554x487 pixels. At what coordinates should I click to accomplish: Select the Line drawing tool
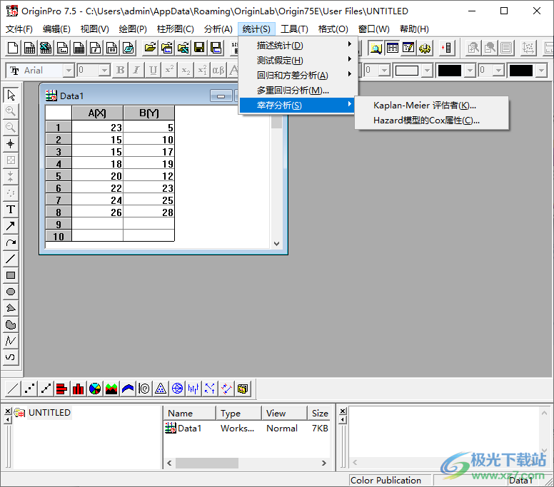tap(11, 259)
